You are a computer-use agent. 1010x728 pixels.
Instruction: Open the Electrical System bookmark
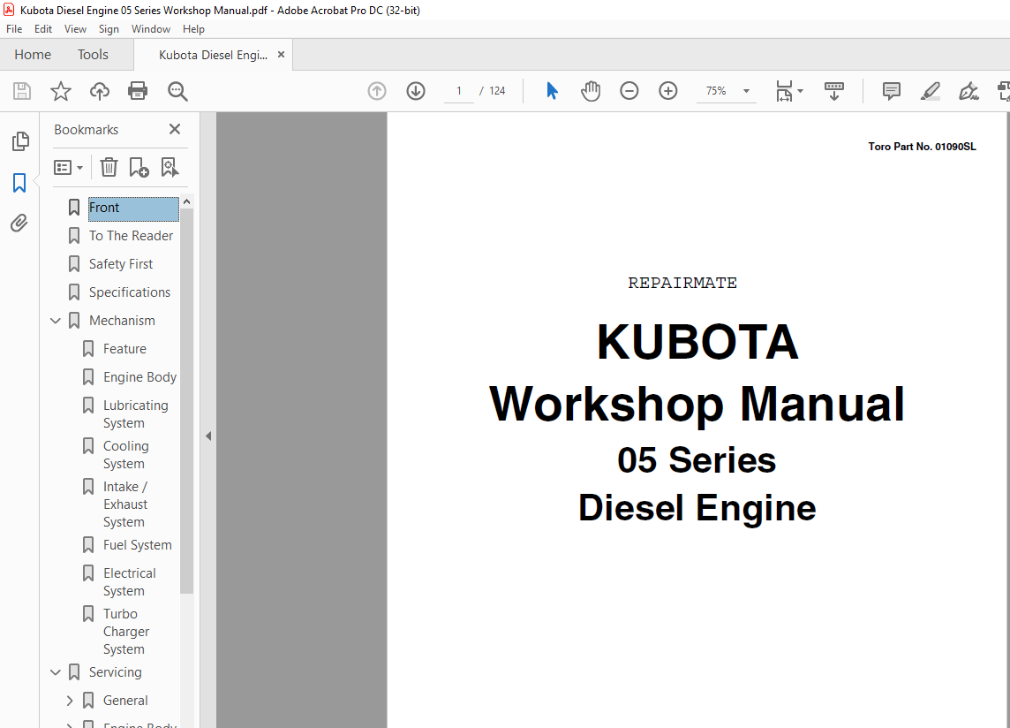tap(130, 581)
